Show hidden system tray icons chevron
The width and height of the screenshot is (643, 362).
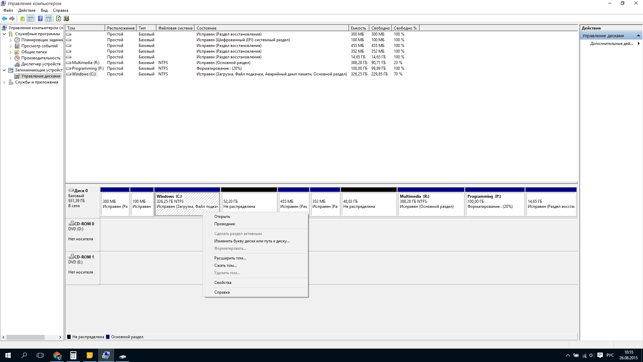tap(568, 355)
